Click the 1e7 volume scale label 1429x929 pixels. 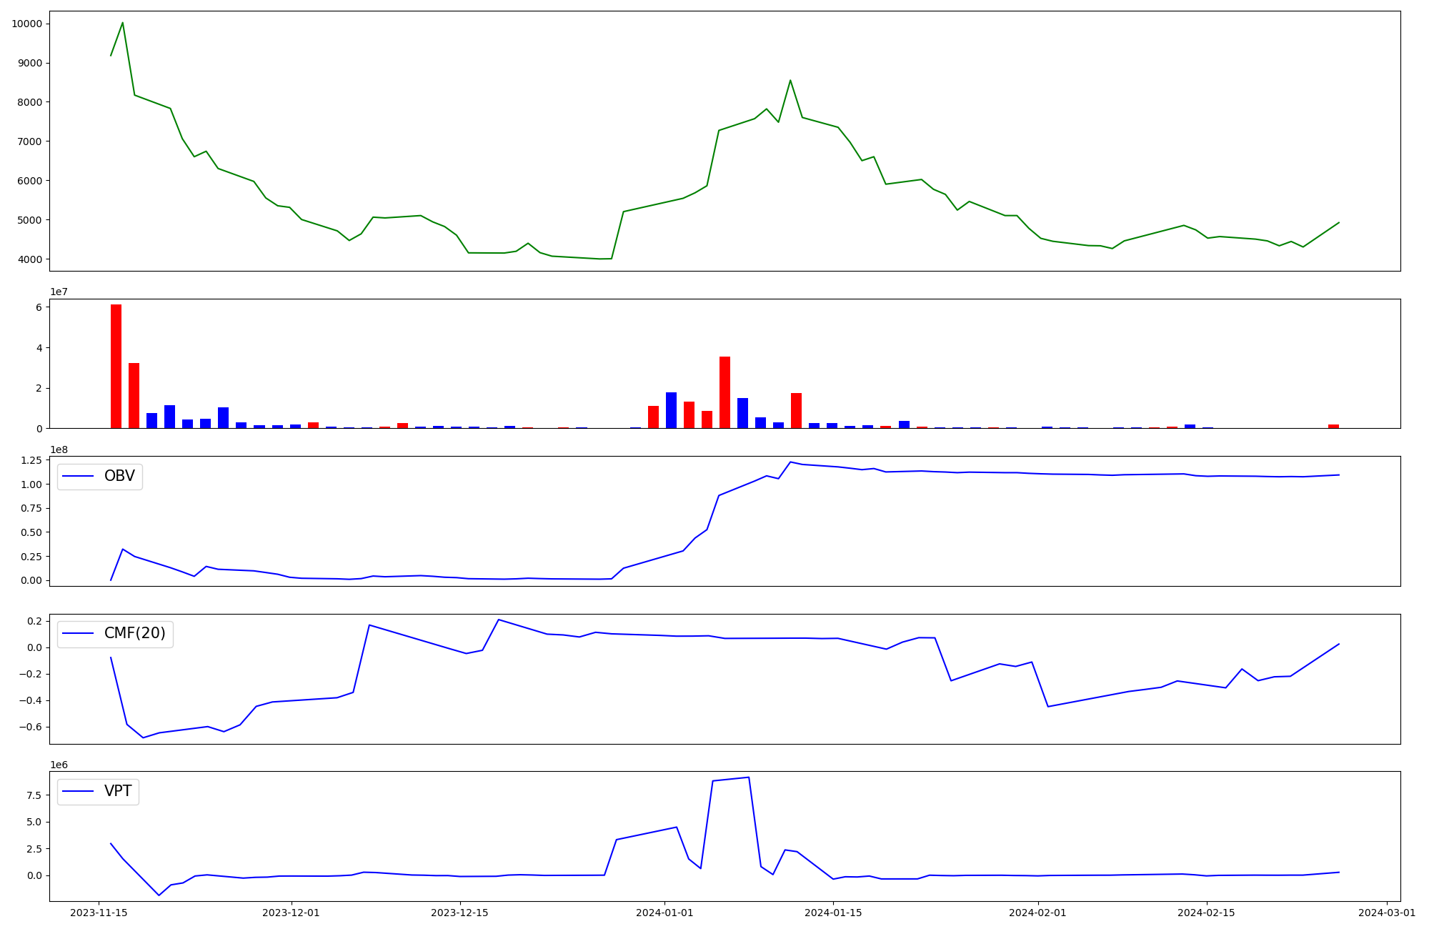tap(59, 292)
